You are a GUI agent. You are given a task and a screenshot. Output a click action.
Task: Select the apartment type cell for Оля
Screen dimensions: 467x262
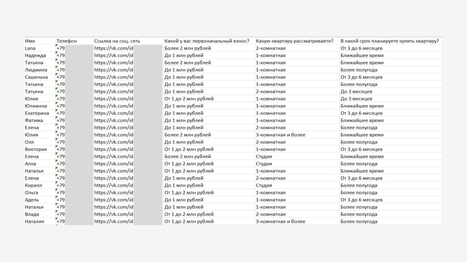tap(271, 142)
